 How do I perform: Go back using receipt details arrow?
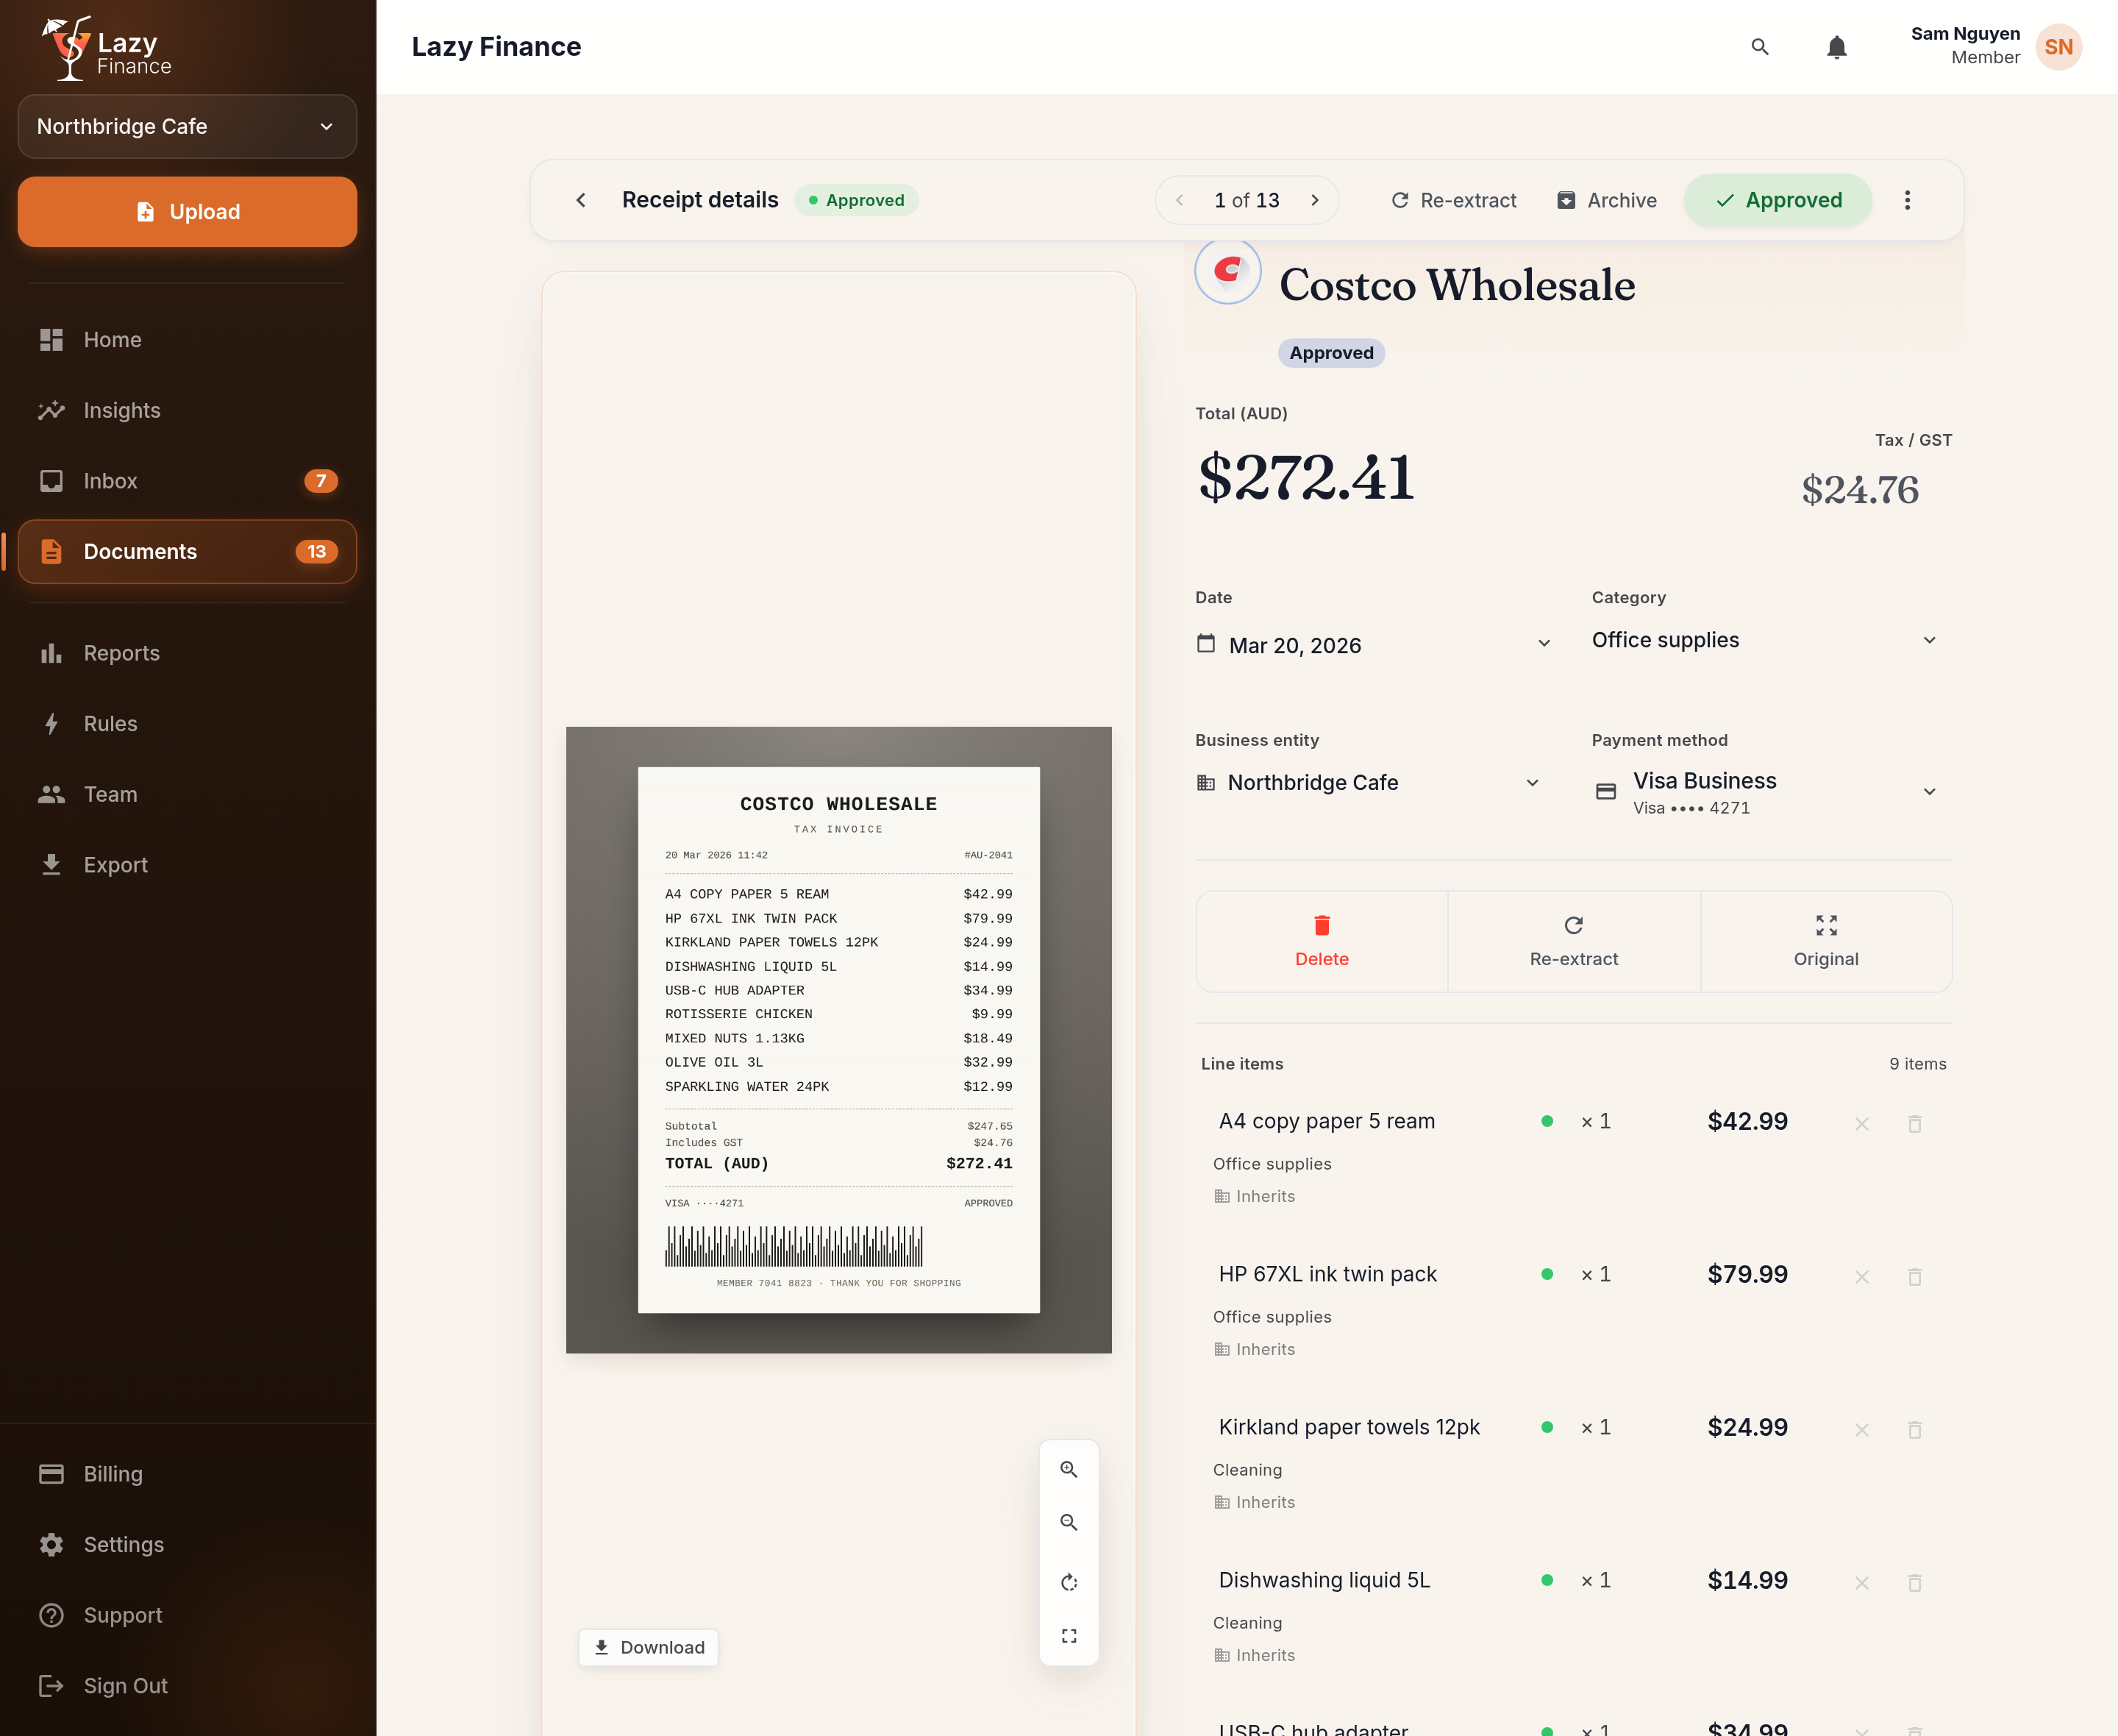click(x=581, y=200)
